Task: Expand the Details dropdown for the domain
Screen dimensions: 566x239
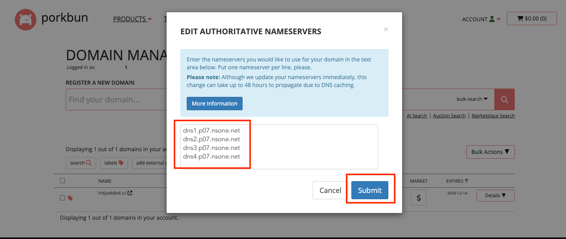Action: coord(495,196)
